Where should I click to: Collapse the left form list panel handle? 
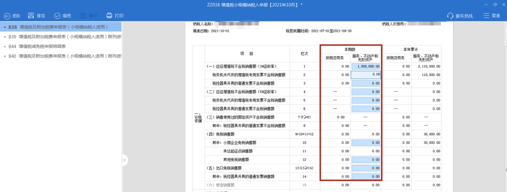125,160
